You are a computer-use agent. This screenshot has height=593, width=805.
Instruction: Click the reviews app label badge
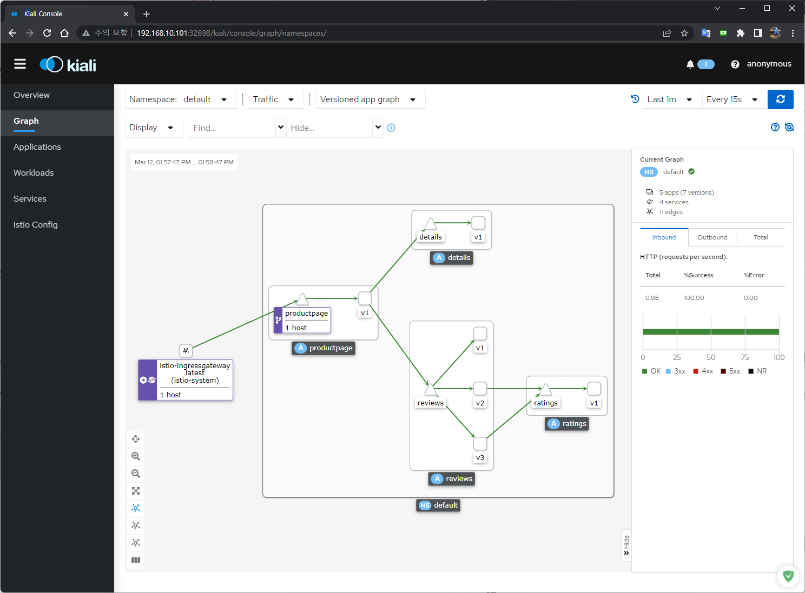click(452, 479)
